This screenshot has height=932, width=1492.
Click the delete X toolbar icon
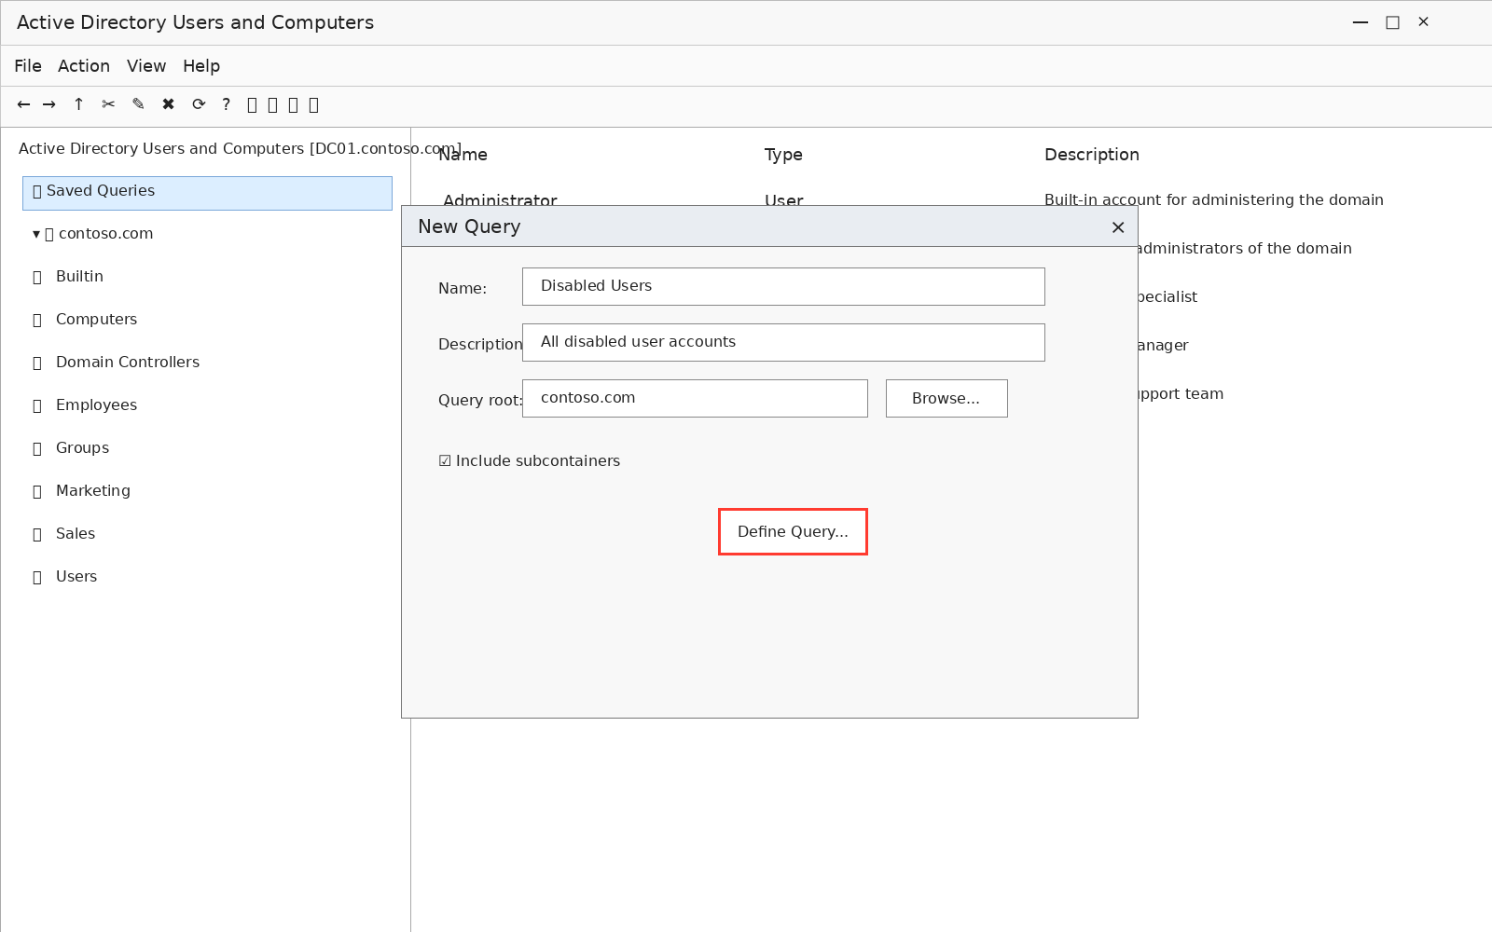click(x=169, y=104)
